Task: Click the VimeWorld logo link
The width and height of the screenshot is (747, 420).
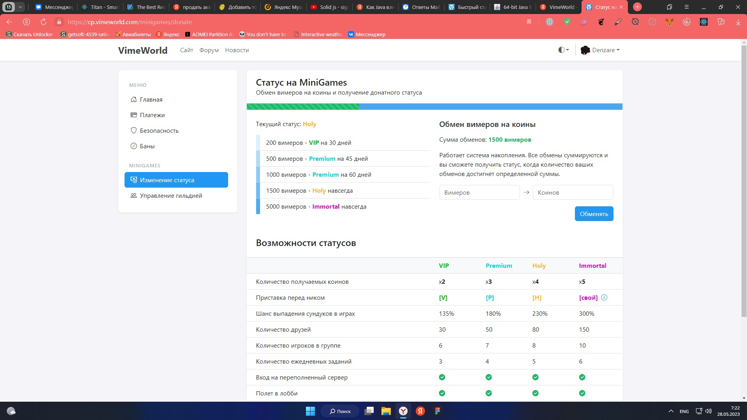Action: coord(142,50)
